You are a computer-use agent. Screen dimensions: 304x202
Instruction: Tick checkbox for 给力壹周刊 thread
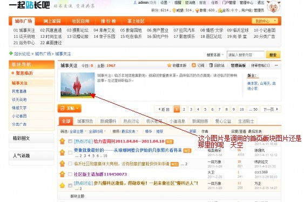coord(70,142)
